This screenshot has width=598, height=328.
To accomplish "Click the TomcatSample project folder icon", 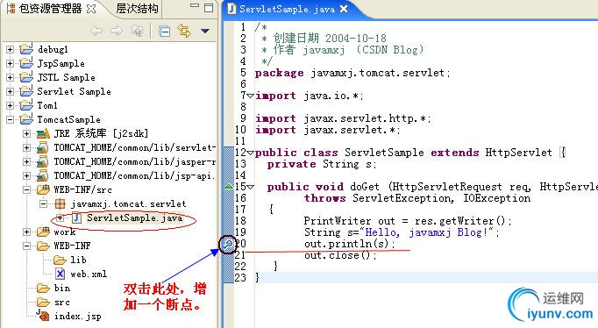I will point(26,119).
